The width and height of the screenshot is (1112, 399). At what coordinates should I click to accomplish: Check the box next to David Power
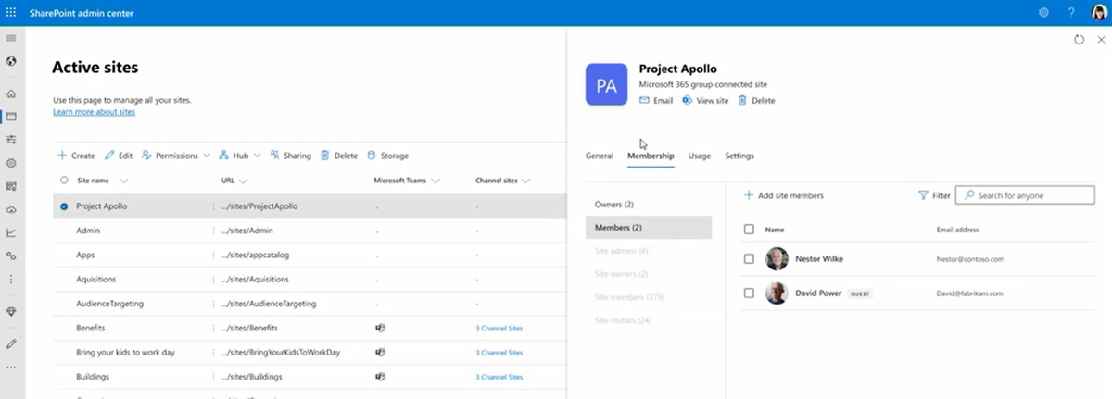pyautogui.click(x=749, y=293)
